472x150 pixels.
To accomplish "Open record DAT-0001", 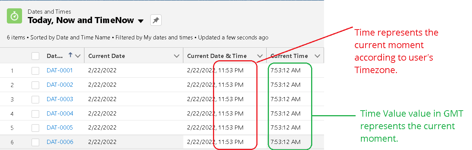I will (x=60, y=70).
